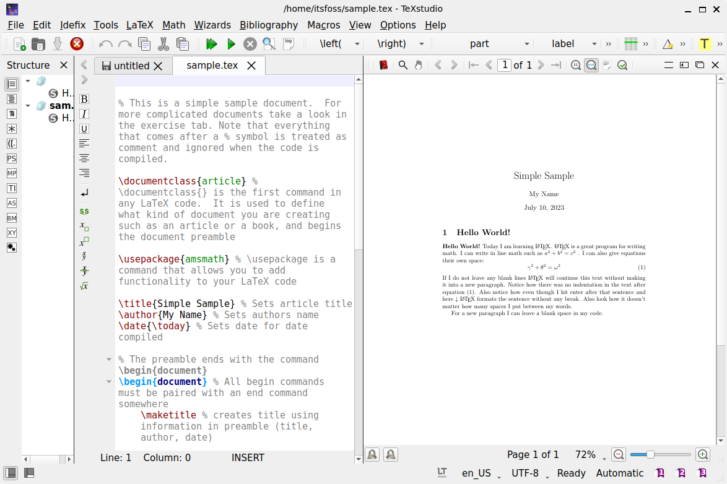Screen dimensions: 727x484
Task: Insert a square root symbol
Action: (x=84, y=286)
